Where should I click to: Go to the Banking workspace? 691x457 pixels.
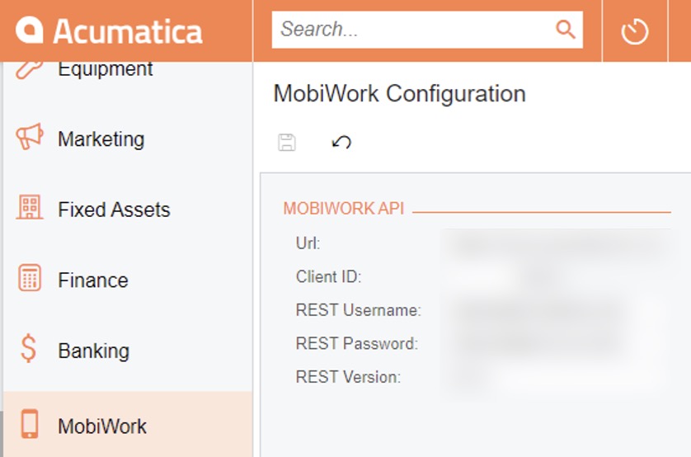pos(93,351)
